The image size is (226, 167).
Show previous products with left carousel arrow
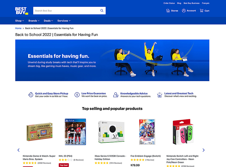[18, 150]
